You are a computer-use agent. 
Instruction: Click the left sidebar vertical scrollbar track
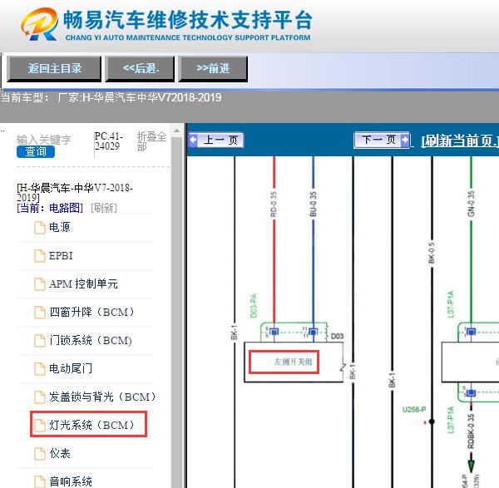coord(176,312)
